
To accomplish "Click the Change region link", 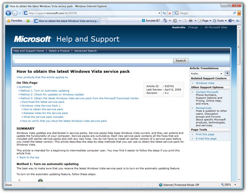I will (193, 27).
